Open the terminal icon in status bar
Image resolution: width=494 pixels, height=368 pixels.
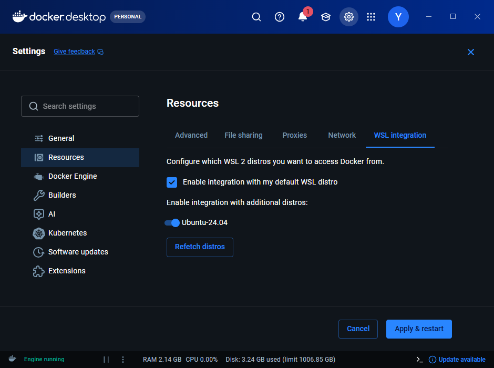pos(420,360)
